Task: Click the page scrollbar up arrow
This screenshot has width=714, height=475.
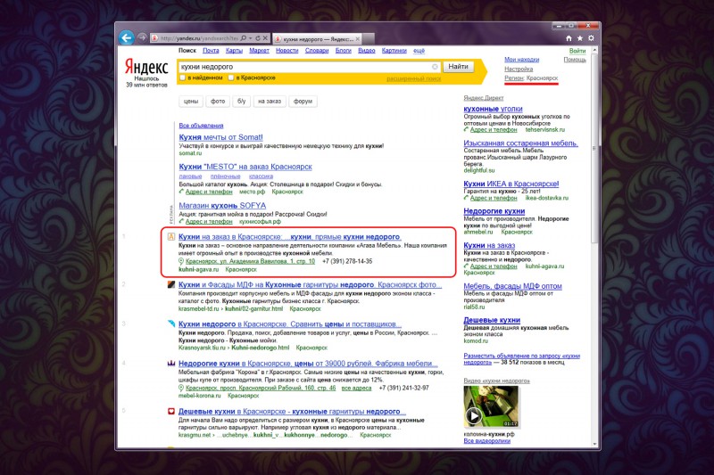Action: (594, 50)
